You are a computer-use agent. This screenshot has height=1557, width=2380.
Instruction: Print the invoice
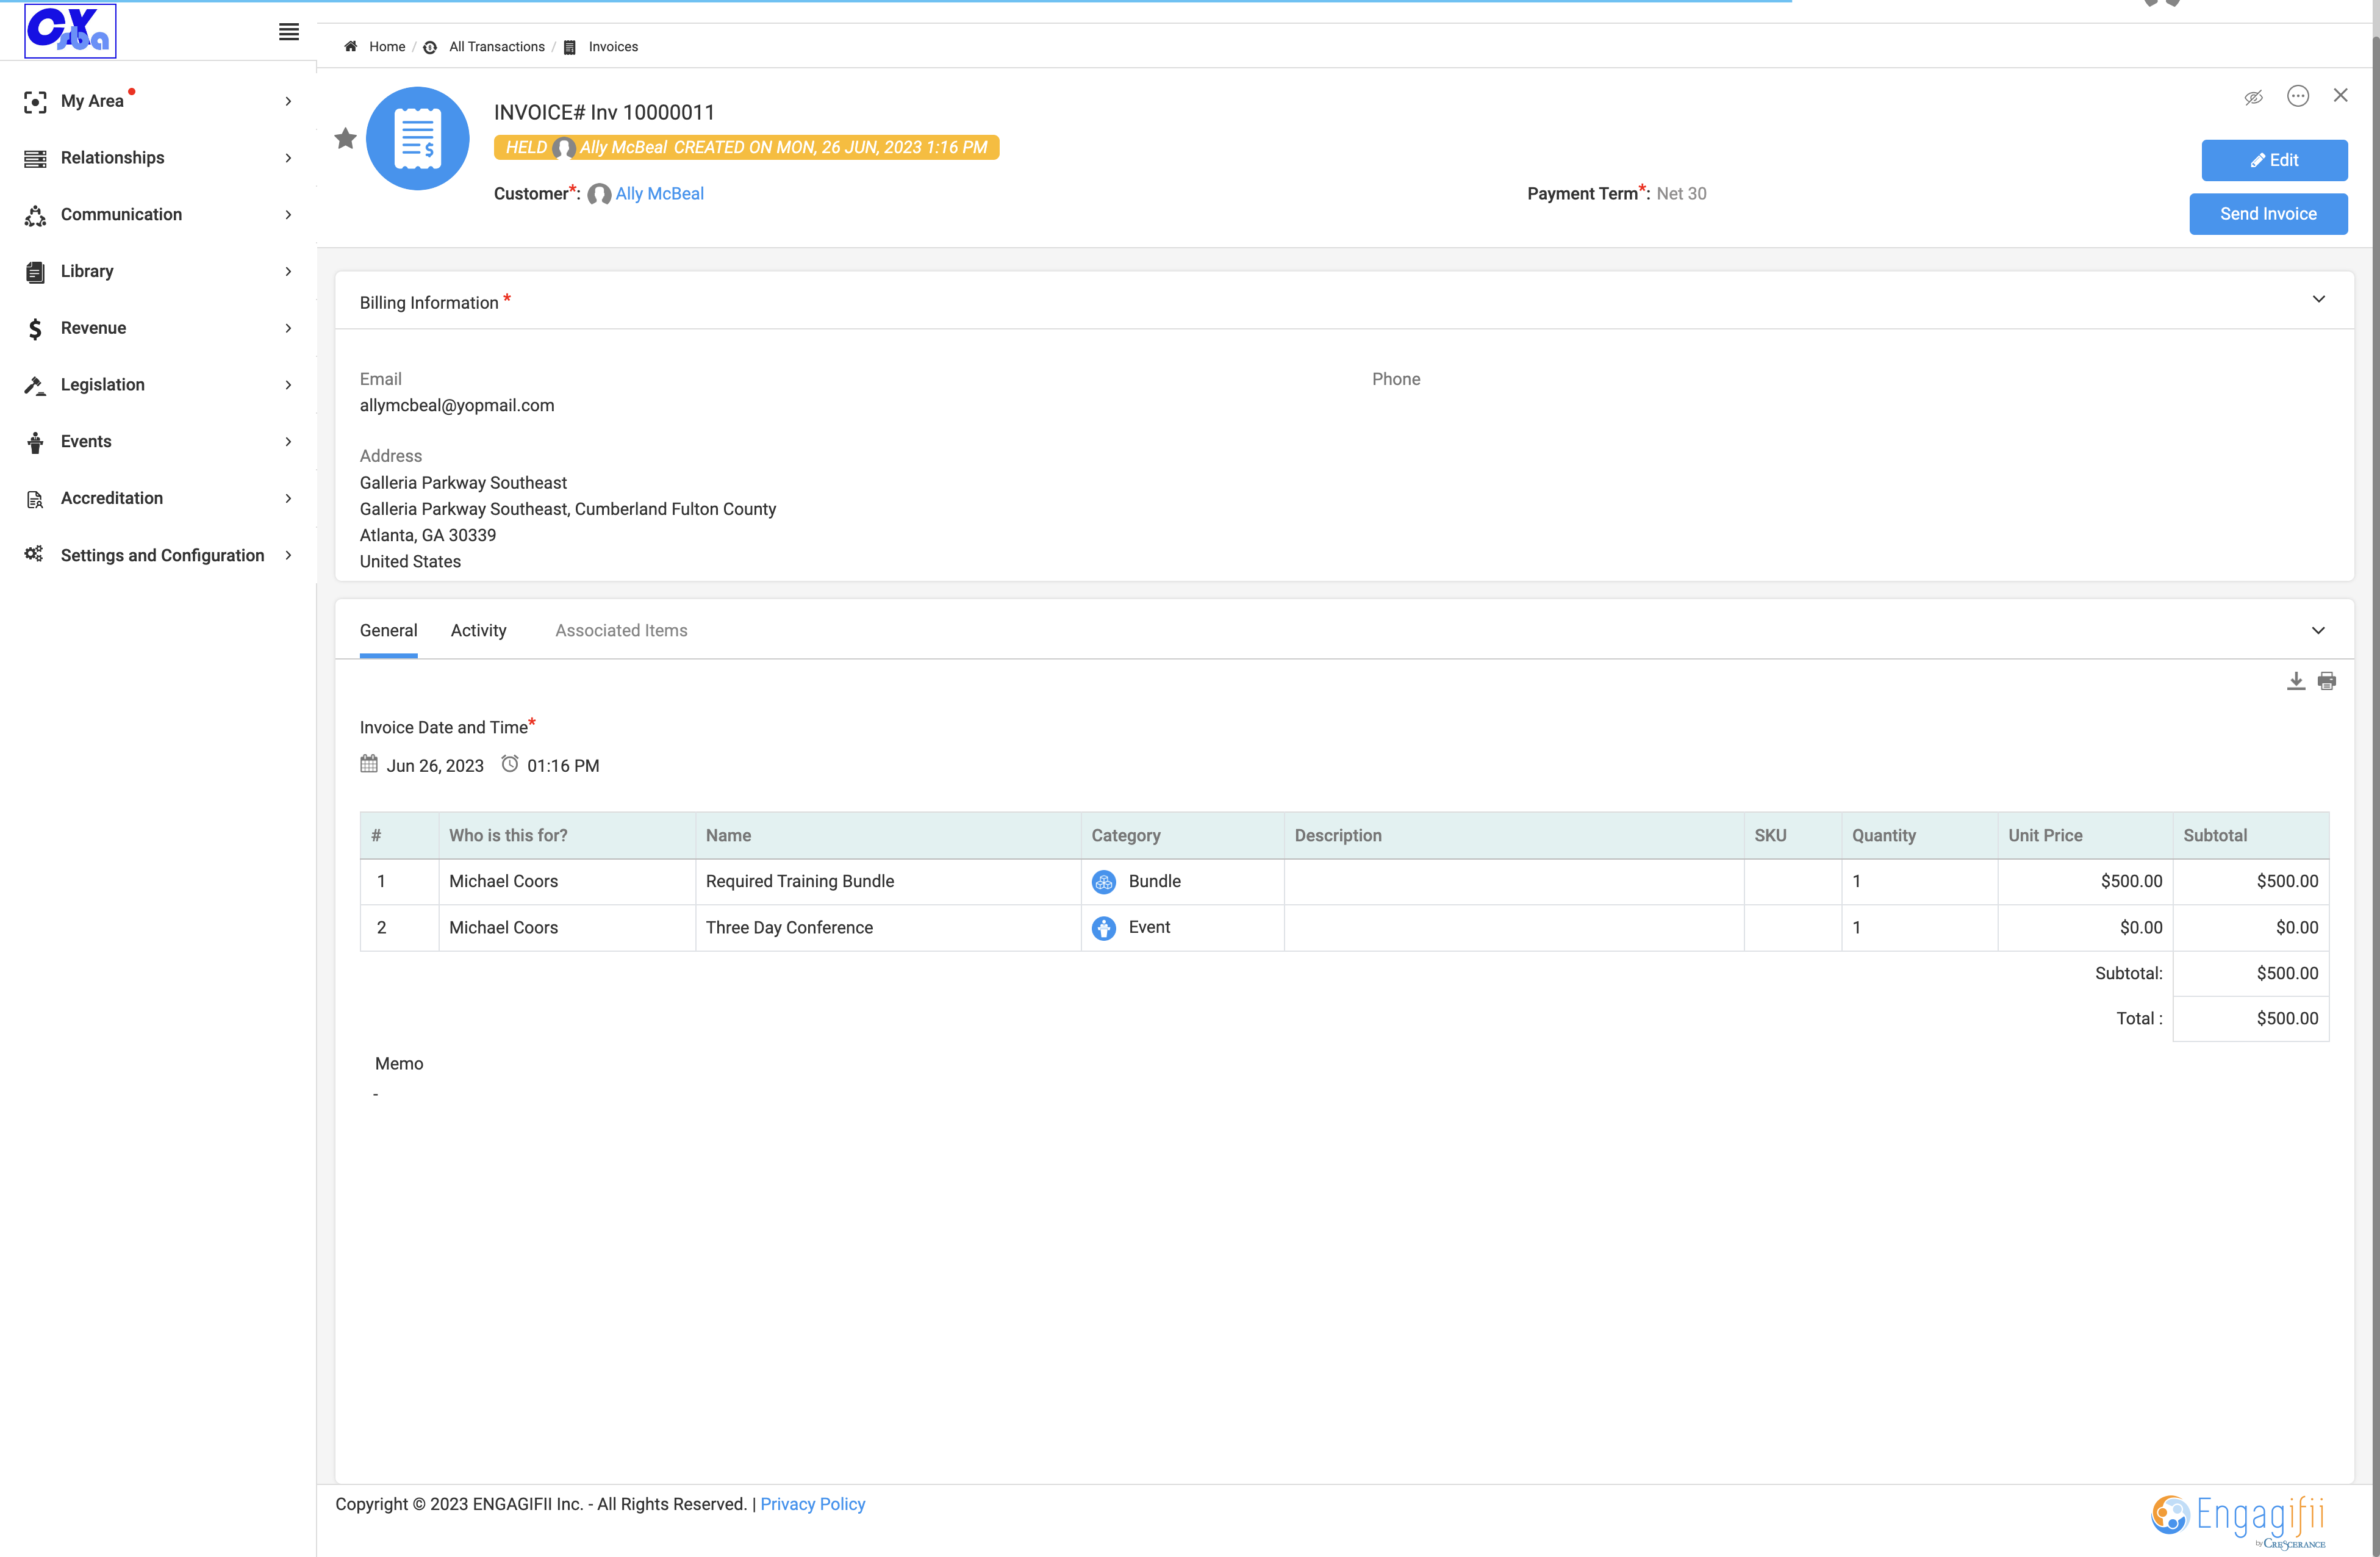2327,681
